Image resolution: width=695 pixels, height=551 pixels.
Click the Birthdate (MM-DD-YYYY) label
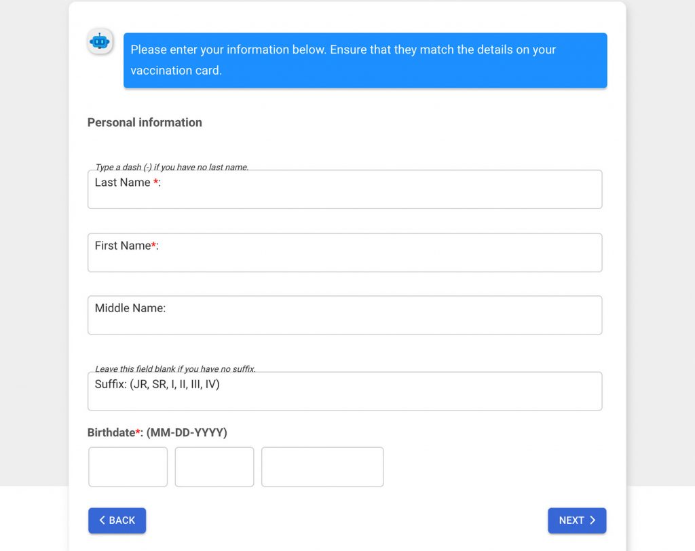pyautogui.click(x=157, y=432)
